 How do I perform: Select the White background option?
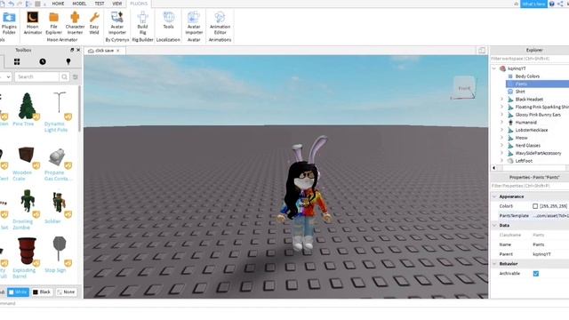click(18, 292)
